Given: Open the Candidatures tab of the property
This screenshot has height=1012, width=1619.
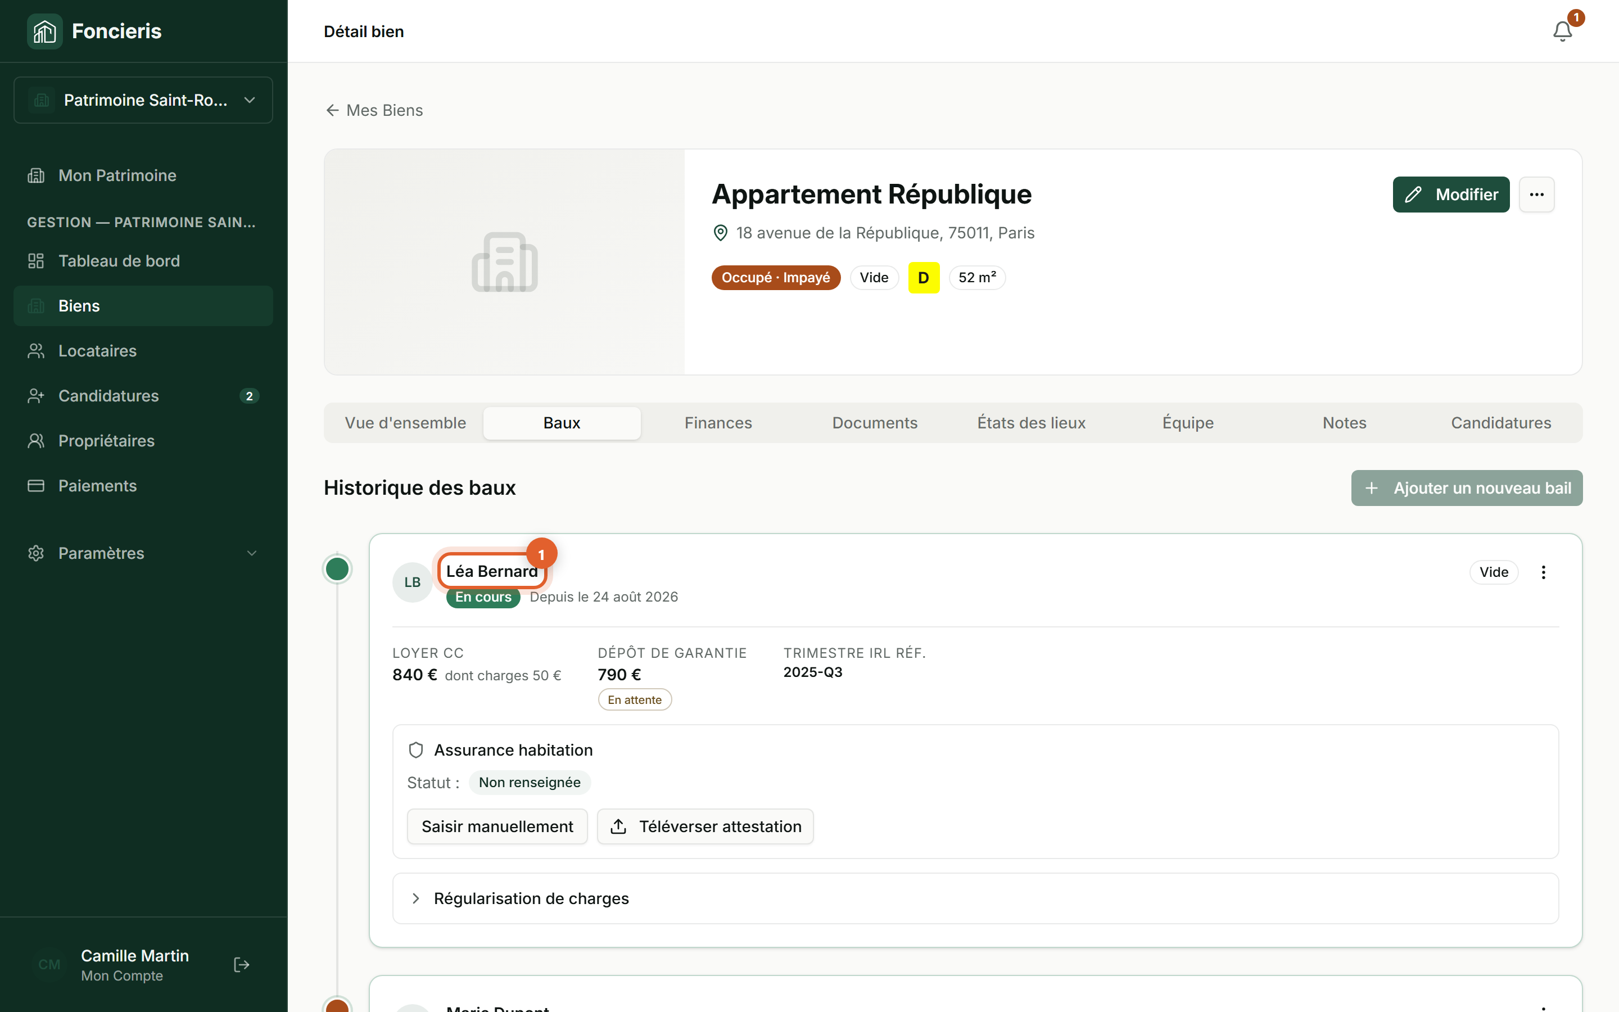Looking at the screenshot, I should (1502, 422).
